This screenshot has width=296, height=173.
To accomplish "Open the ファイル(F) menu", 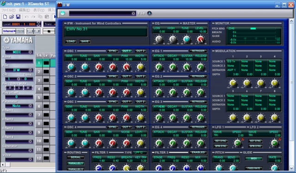I will 8,10.
